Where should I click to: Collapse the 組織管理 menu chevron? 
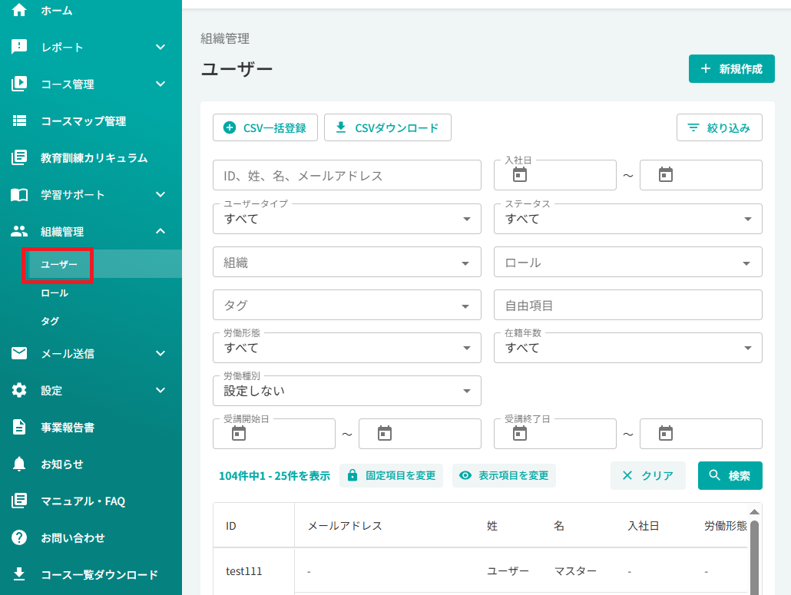pyautogui.click(x=161, y=231)
